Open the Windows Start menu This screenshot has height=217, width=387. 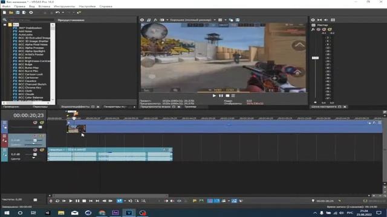7,213
